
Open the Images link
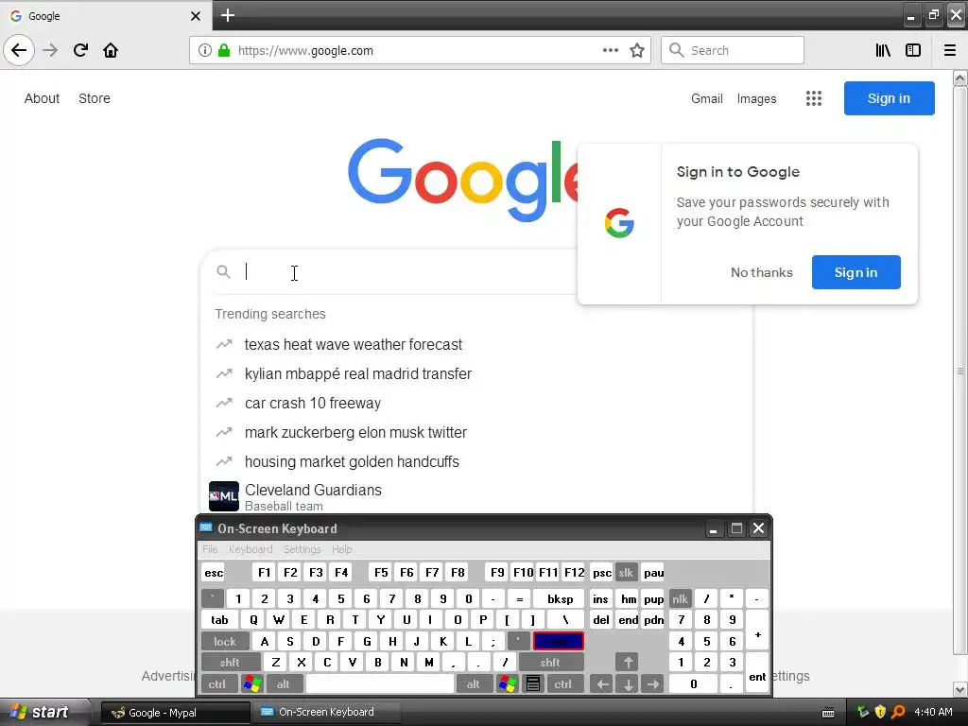[757, 98]
